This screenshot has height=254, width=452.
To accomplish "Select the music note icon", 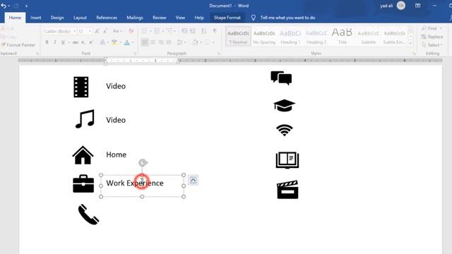I will pos(85,119).
